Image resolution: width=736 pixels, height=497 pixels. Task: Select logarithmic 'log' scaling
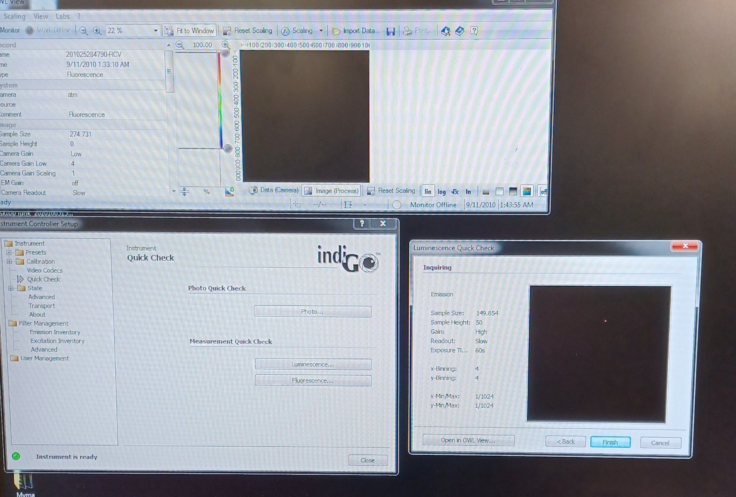pyautogui.click(x=442, y=192)
